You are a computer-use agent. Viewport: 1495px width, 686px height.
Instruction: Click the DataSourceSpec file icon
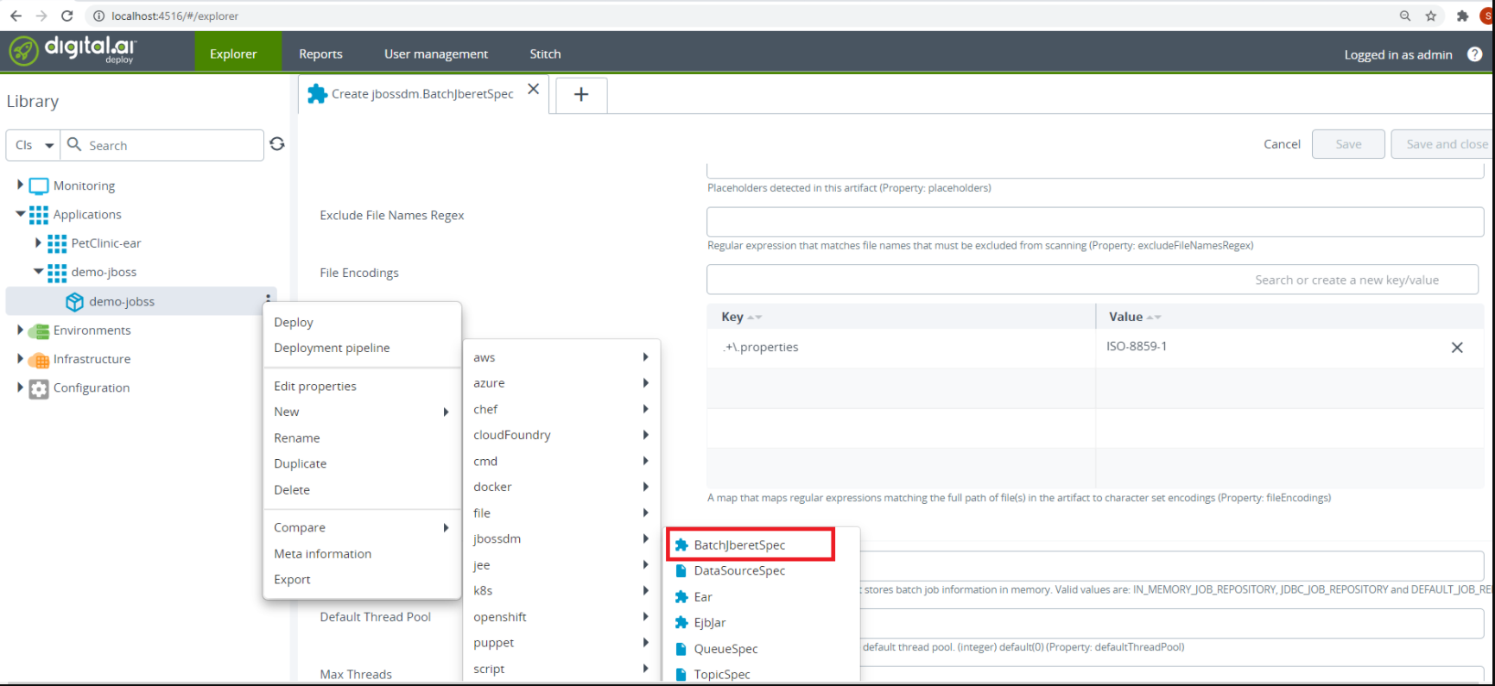[x=681, y=571]
